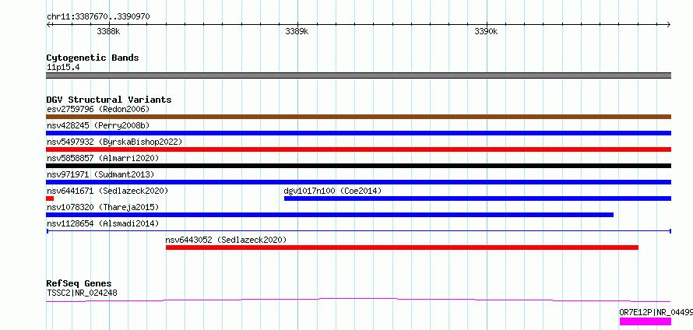Click the red nsv6443052 variant bar
The height and width of the screenshot is (330, 693).
403,247
